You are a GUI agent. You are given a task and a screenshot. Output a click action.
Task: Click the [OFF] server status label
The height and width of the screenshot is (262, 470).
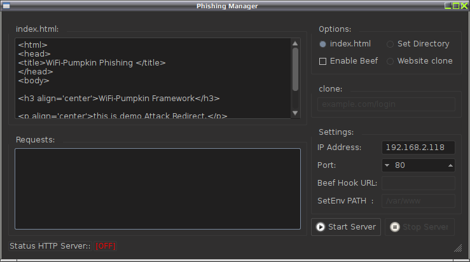[105, 246]
